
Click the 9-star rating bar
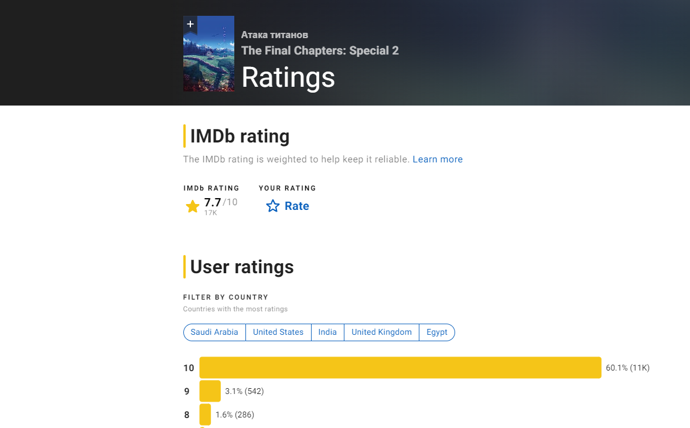[210, 391]
